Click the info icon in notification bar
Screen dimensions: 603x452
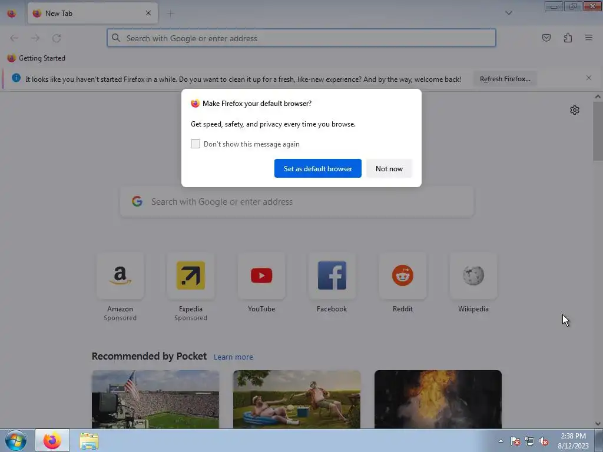pos(16,78)
